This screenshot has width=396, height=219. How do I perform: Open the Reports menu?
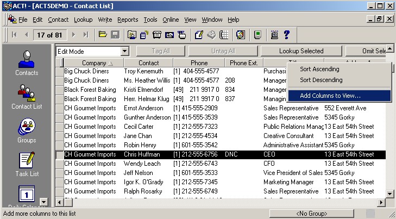(128, 20)
